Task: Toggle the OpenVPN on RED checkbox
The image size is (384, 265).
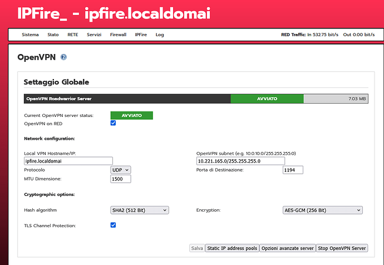Action: pyautogui.click(x=113, y=123)
